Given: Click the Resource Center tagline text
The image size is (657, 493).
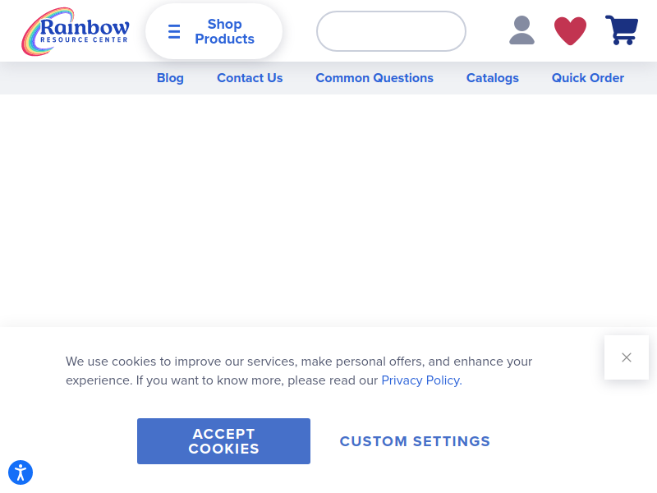Looking at the screenshot, I should point(84,39).
